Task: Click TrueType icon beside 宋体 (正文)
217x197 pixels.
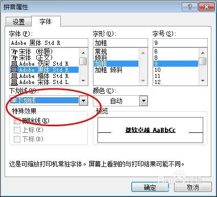Action: tap(14, 58)
